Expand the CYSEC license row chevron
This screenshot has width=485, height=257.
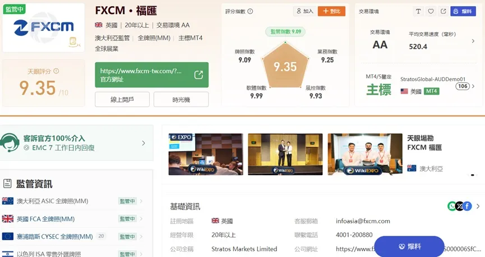(x=141, y=237)
